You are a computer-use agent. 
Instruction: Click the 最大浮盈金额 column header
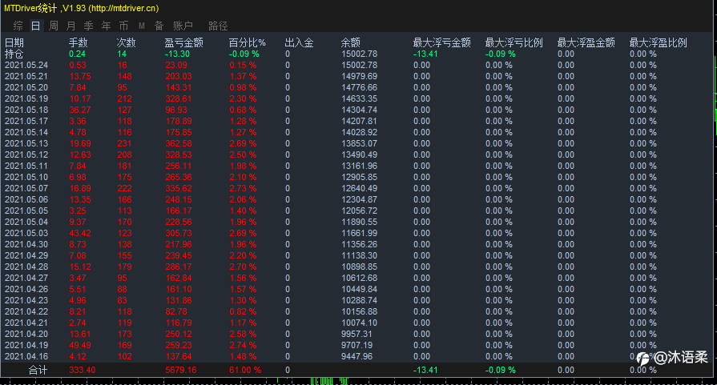pos(586,42)
